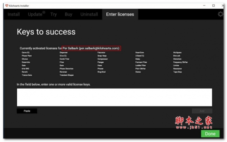Image resolution: width=227 pixels, height=142 pixels.
Task: Open the Update tab
Action: coord(35,14)
